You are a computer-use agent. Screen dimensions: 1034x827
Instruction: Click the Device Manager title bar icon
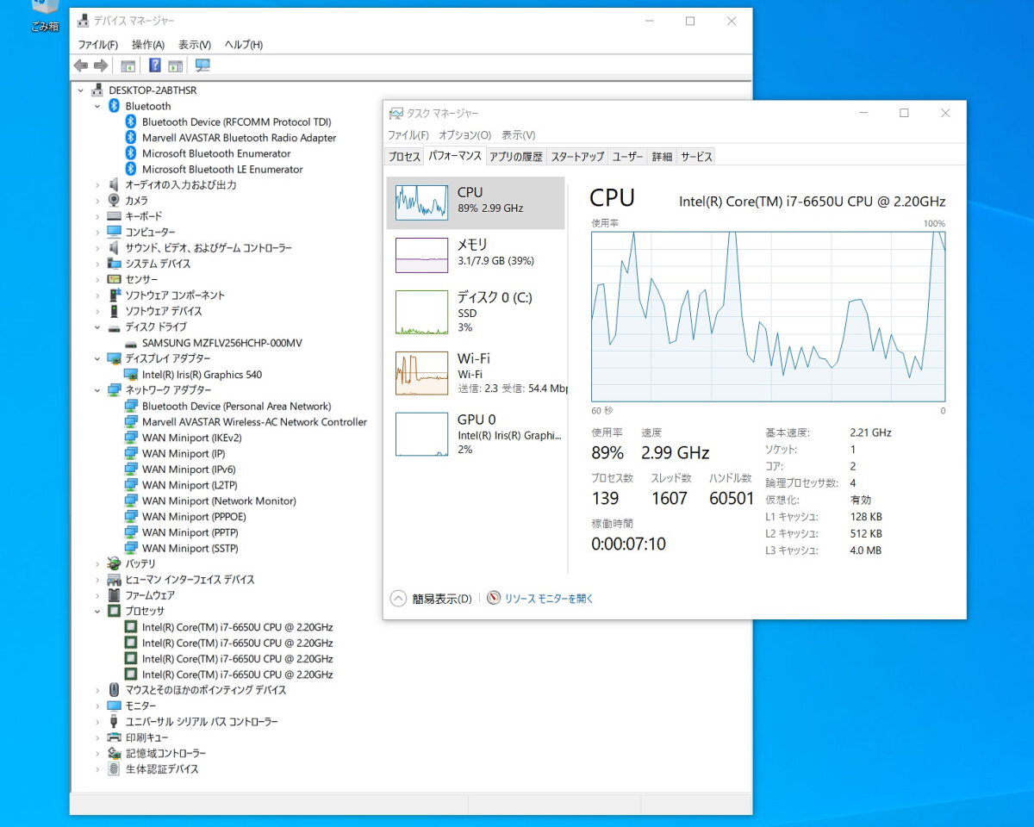[x=83, y=21]
